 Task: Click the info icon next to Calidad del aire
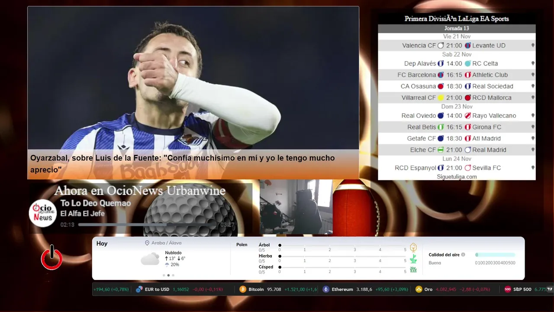[463, 255]
